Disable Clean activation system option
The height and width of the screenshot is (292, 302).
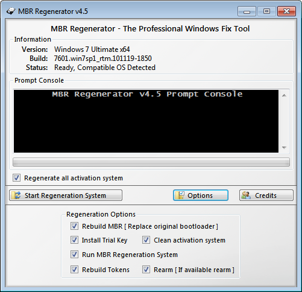click(146, 240)
